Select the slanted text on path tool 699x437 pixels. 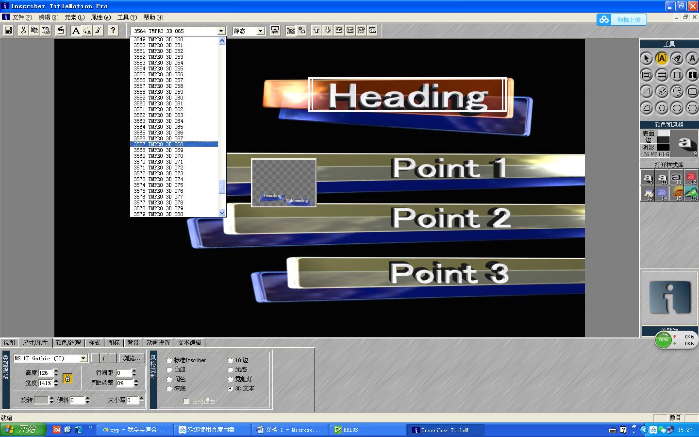coord(677,59)
